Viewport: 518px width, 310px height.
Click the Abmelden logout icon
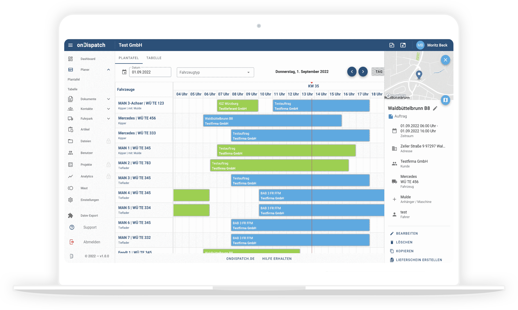[x=72, y=242]
